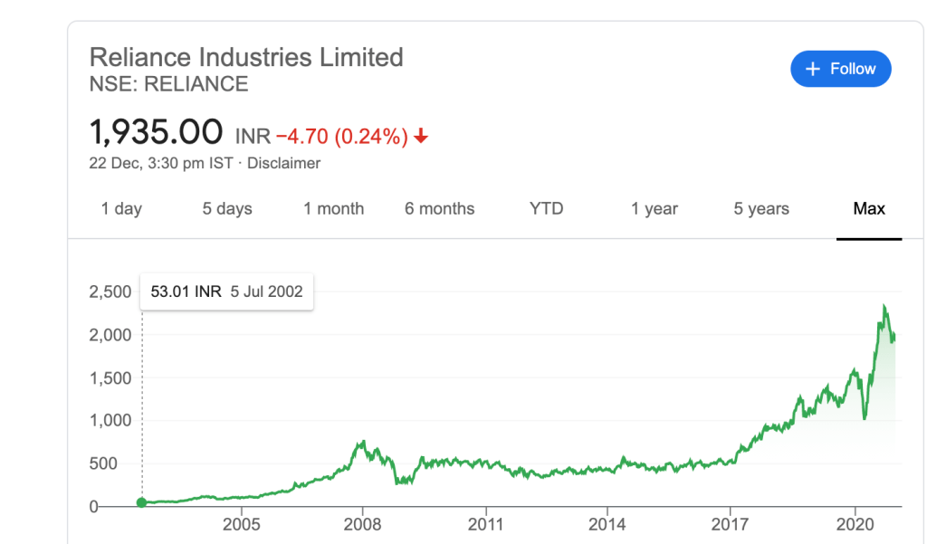This screenshot has height=544, width=927.
Task: Click the 53.01 INR tooltip box
Action: pyautogui.click(x=226, y=292)
